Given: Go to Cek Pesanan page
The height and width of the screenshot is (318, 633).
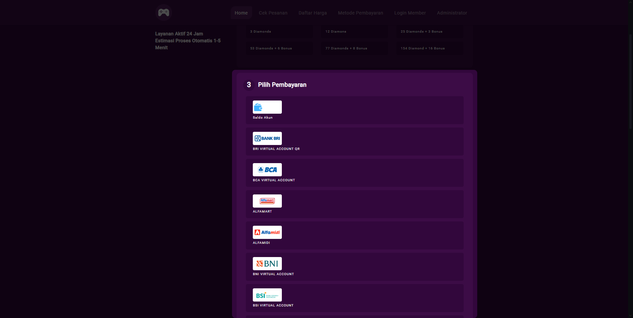Looking at the screenshot, I should (273, 13).
